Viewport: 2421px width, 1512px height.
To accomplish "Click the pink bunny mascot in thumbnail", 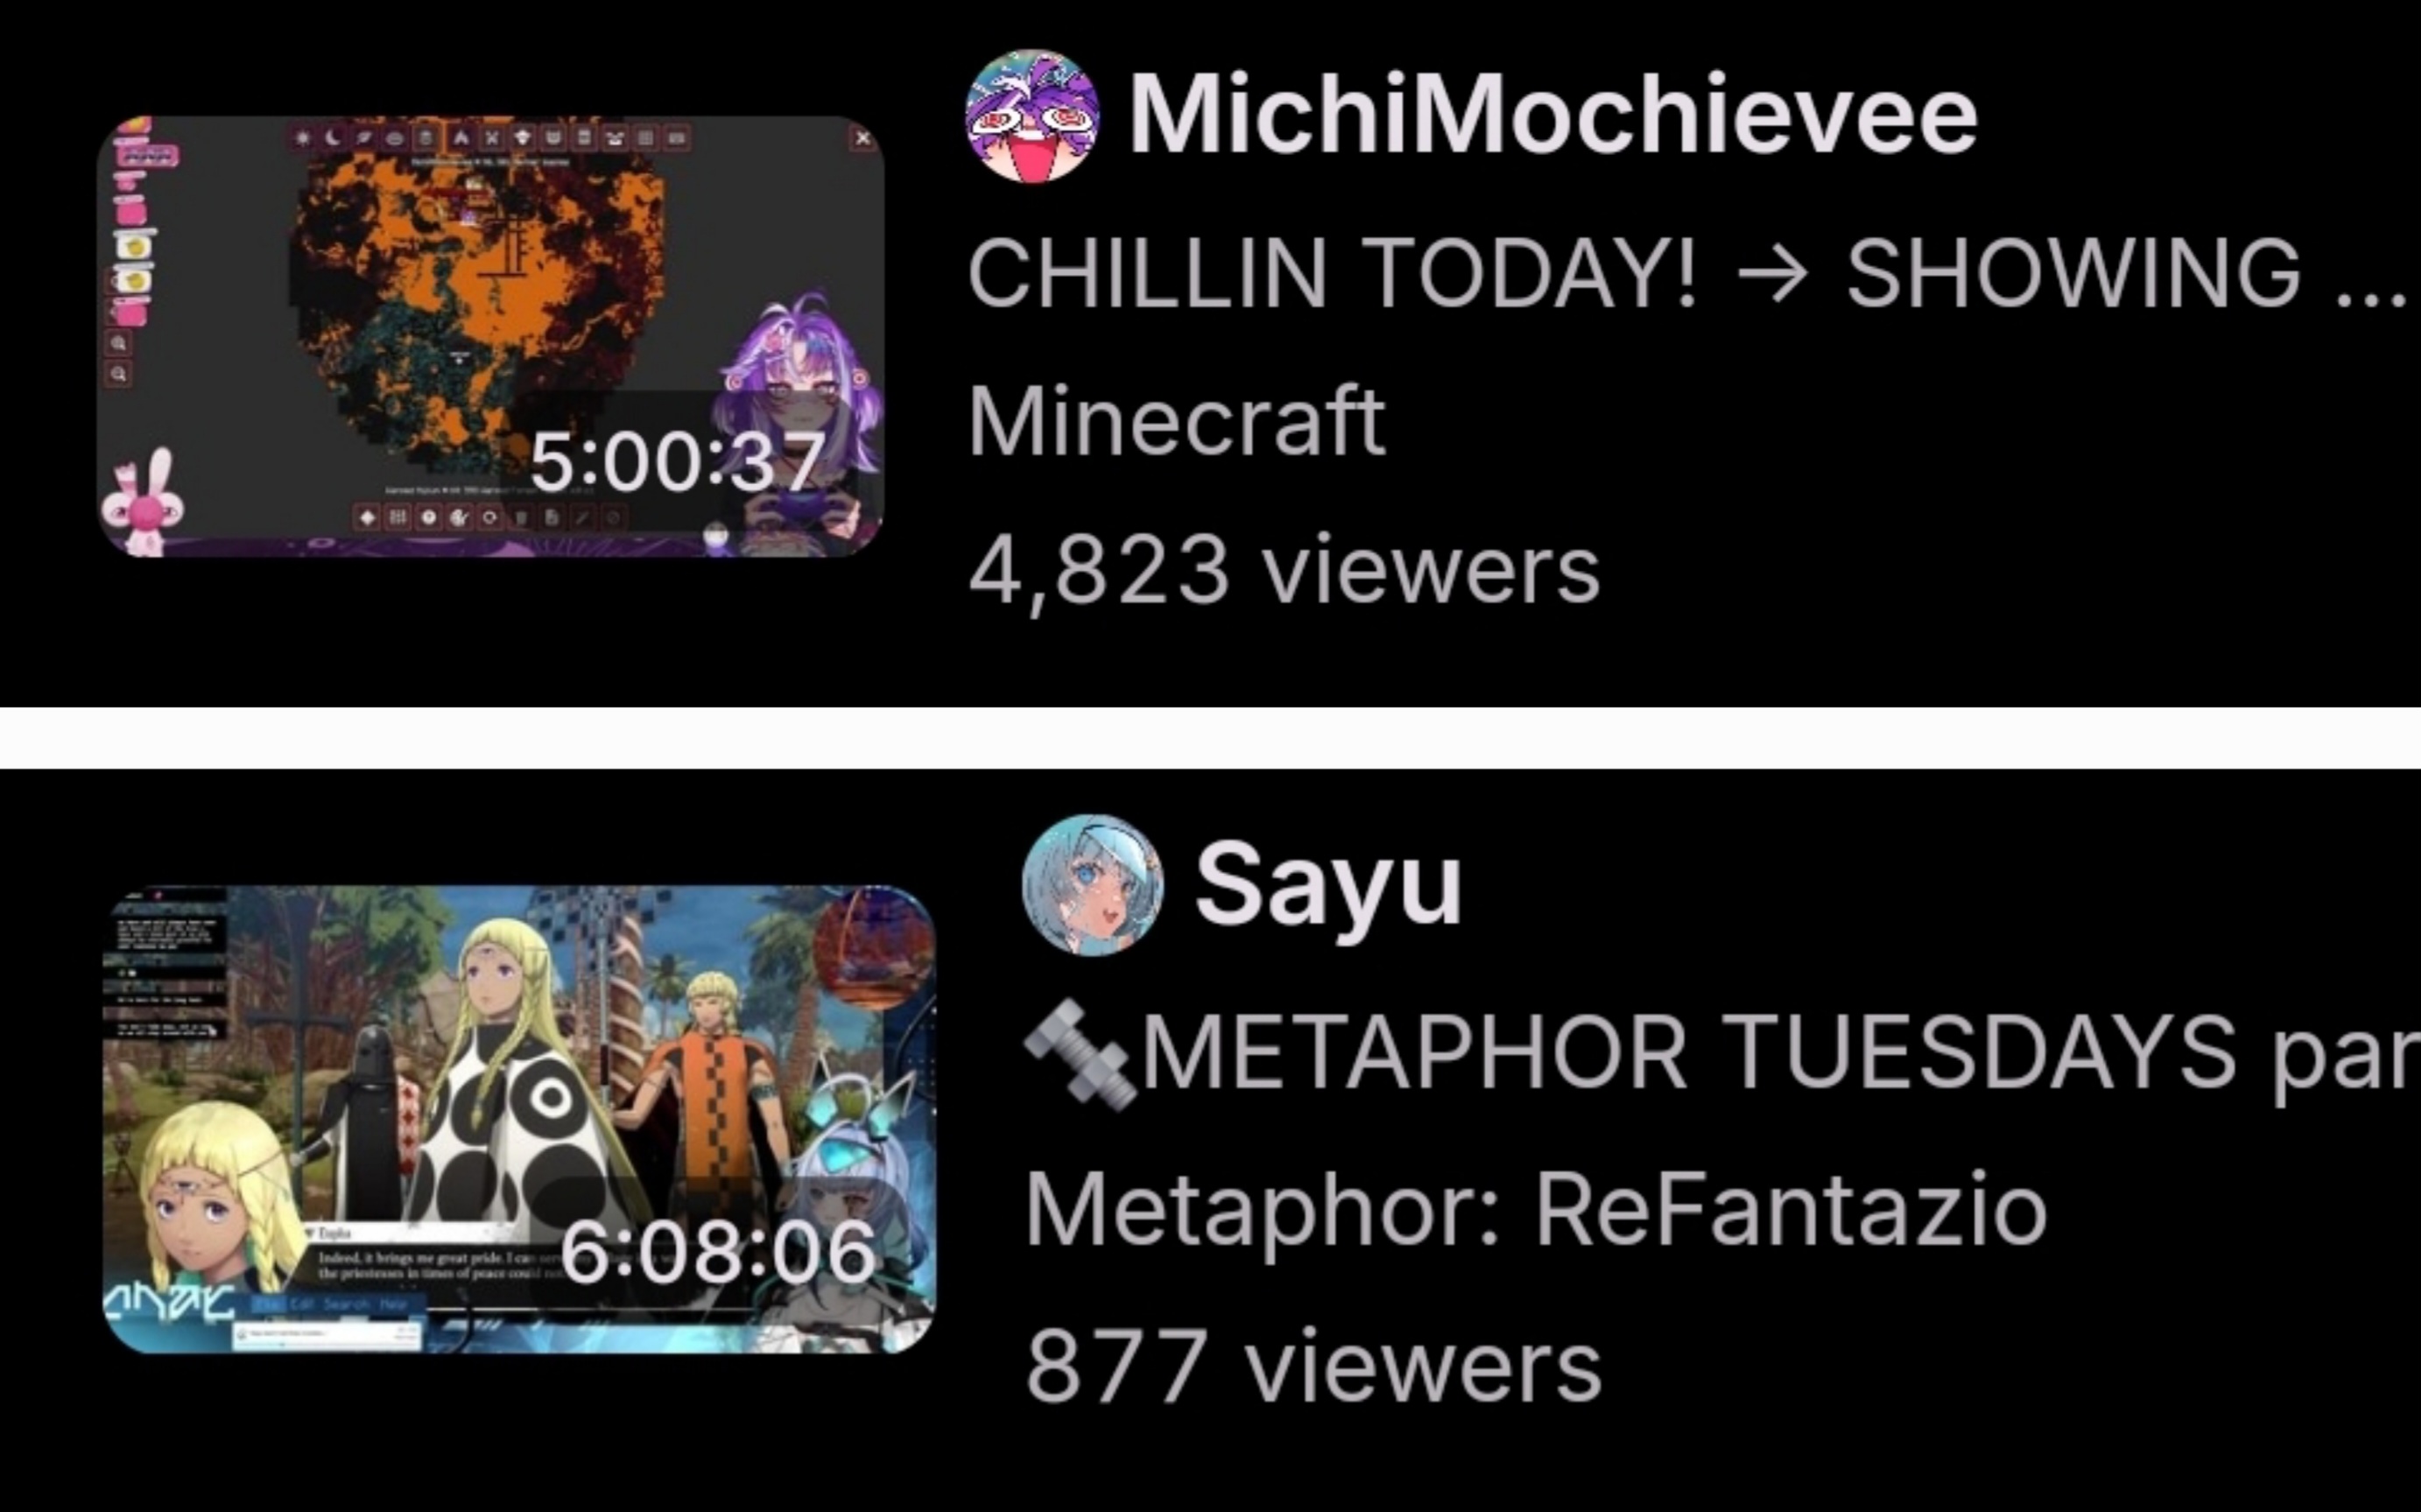I will tap(144, 503).
